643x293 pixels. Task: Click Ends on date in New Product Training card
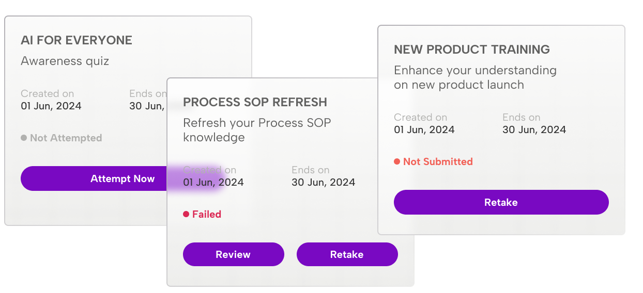click(x=534, y=129)
